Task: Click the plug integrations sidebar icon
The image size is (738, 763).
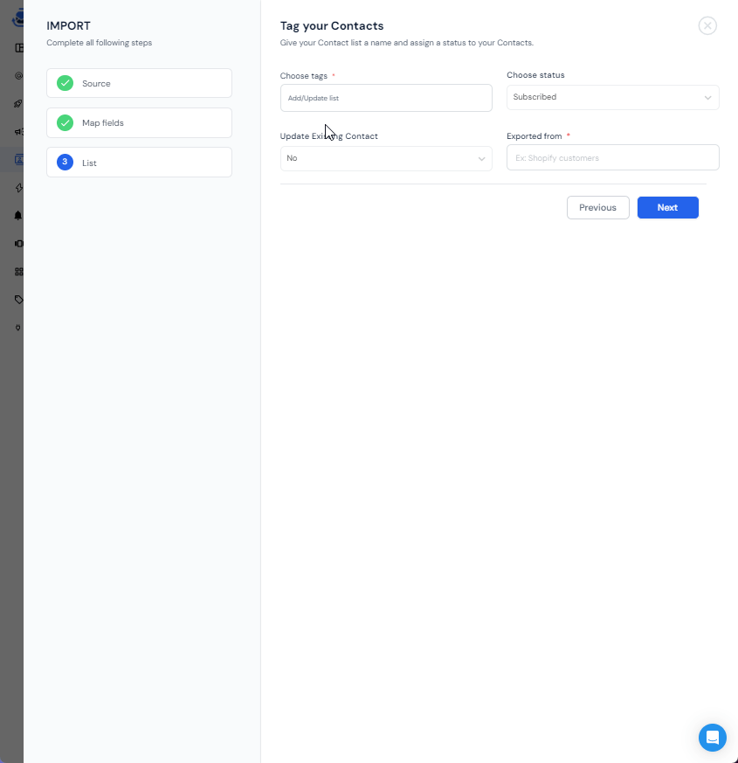Action: coord(18,327)
